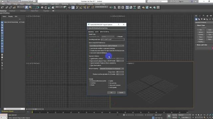The width and height of the screenshot is (213, 119).
Task: Open the Customize menu
Action: [x=81, y=4]
